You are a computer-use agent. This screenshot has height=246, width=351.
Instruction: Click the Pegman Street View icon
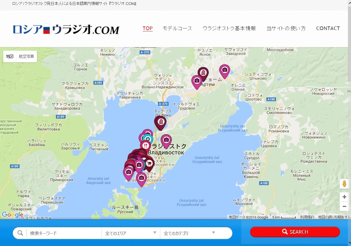pos(344,184)
